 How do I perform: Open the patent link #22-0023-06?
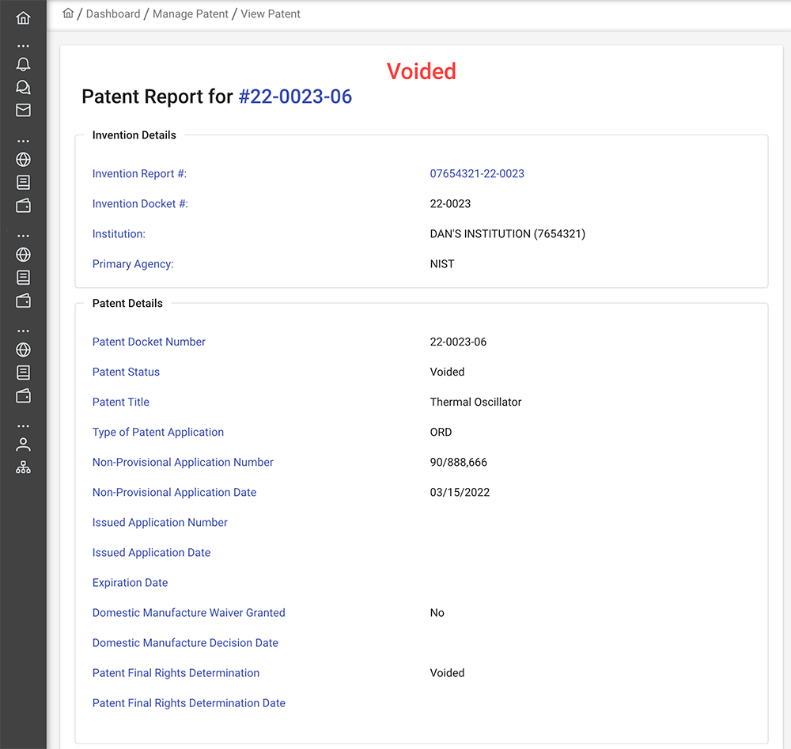coord(295,96)
